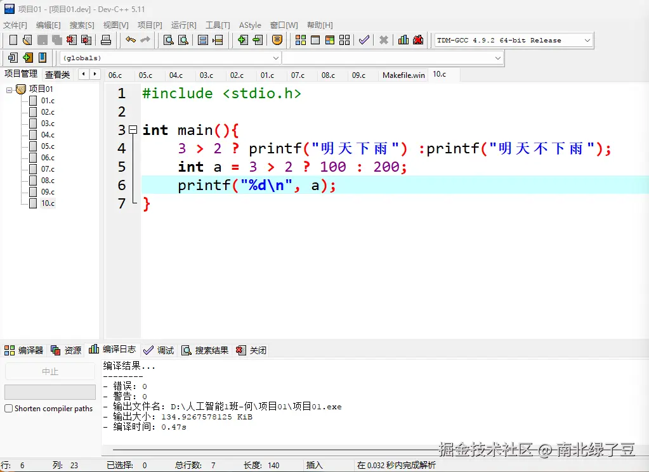Viewport: 649px width, 472px height.
Task: Click the Open file toolbar icon
Action: (27, 40)
